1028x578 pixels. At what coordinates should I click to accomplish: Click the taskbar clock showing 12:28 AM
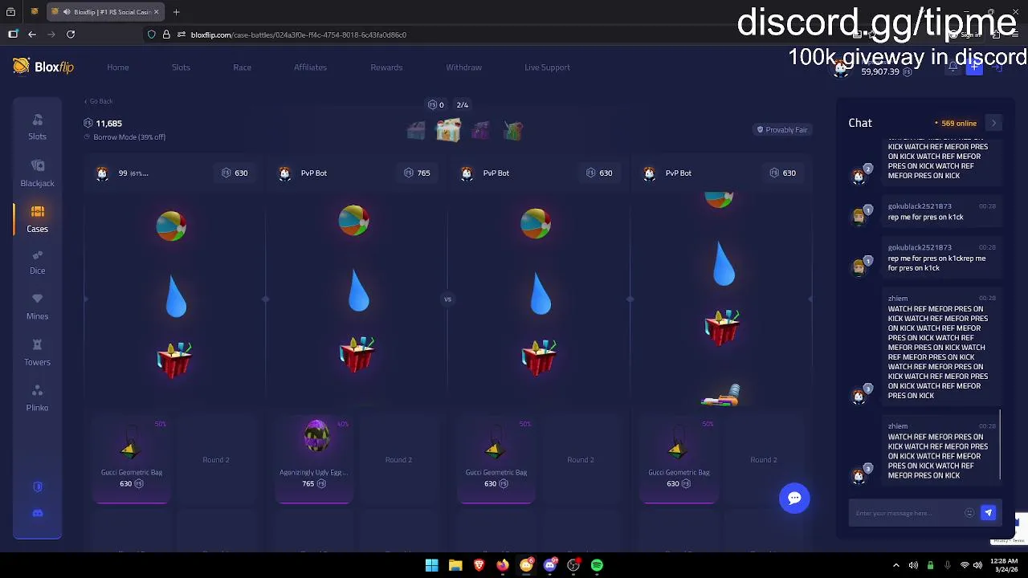[1004, 565]
